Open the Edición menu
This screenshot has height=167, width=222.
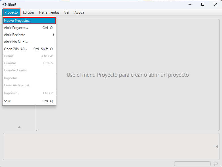coord(28,12)
